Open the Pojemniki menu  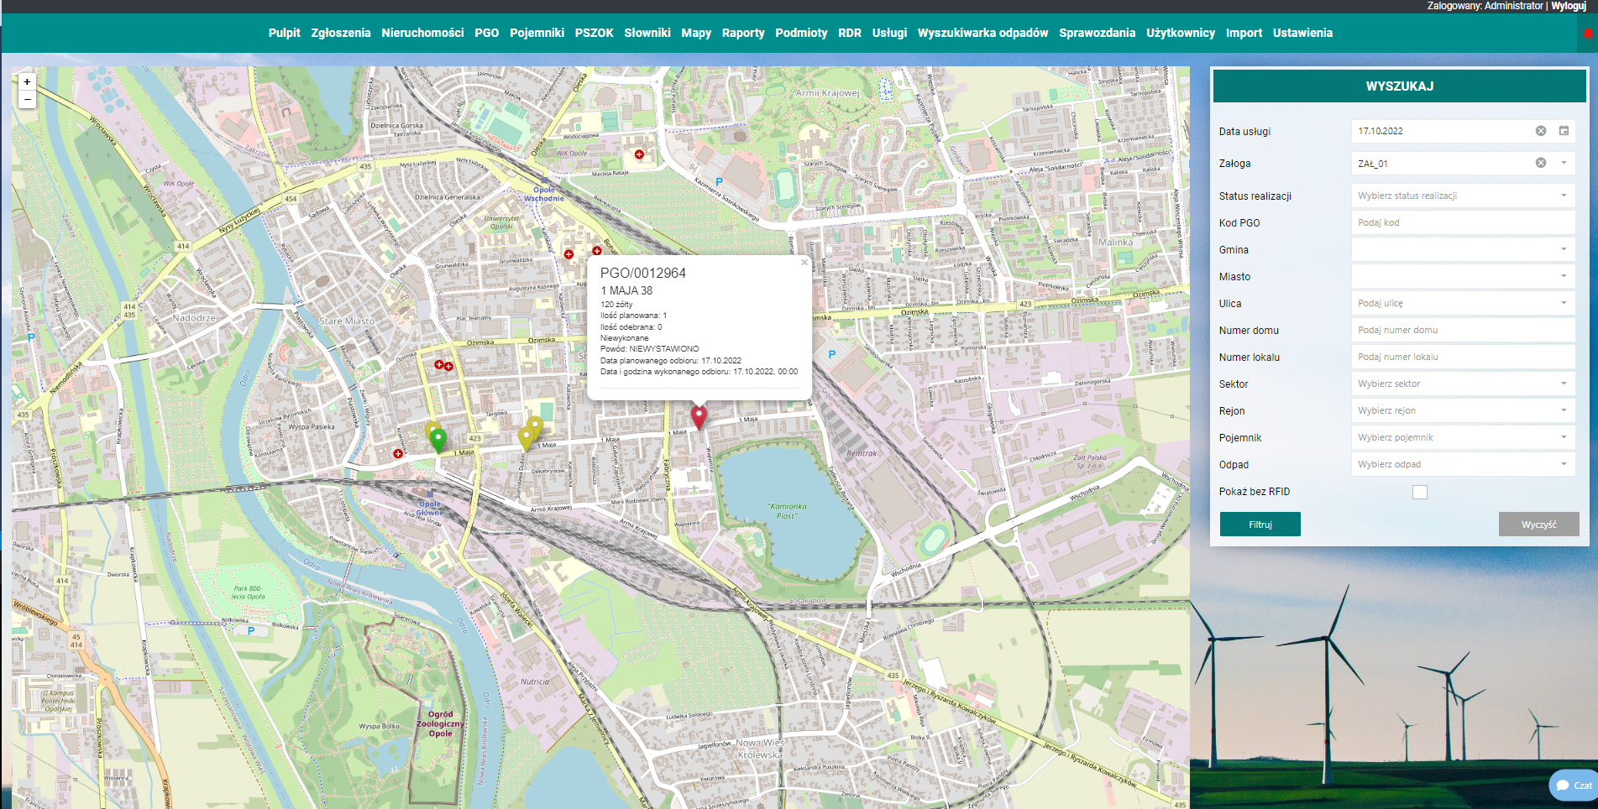tap(537, 33)
